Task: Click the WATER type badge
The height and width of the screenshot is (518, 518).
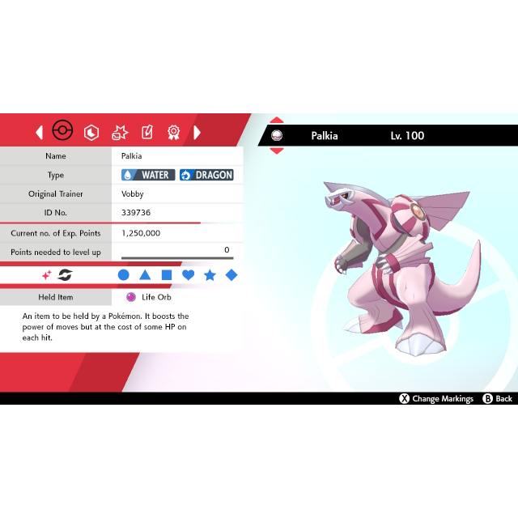Action: click(x=148, y=175)
